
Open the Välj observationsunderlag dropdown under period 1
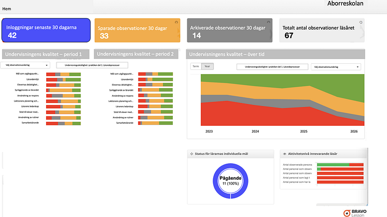26,65
